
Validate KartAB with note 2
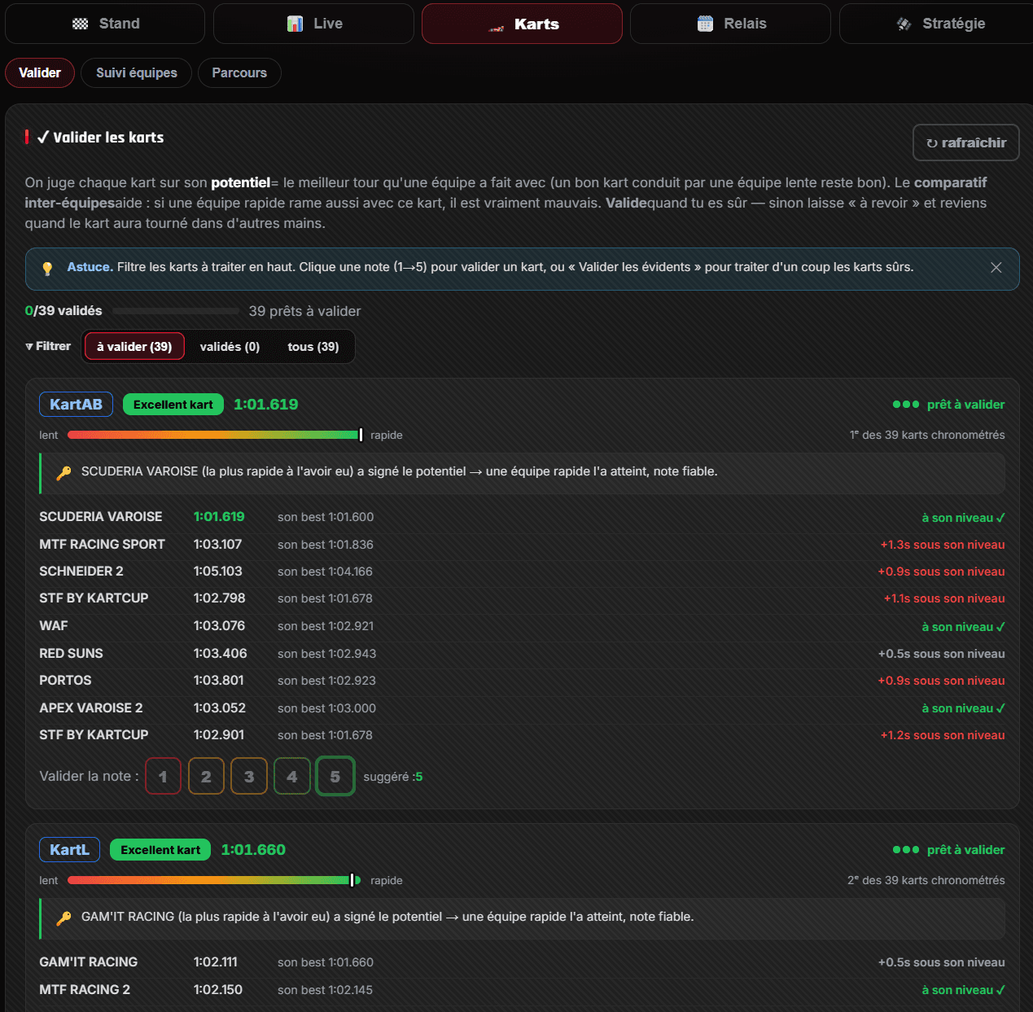[206, 776]
